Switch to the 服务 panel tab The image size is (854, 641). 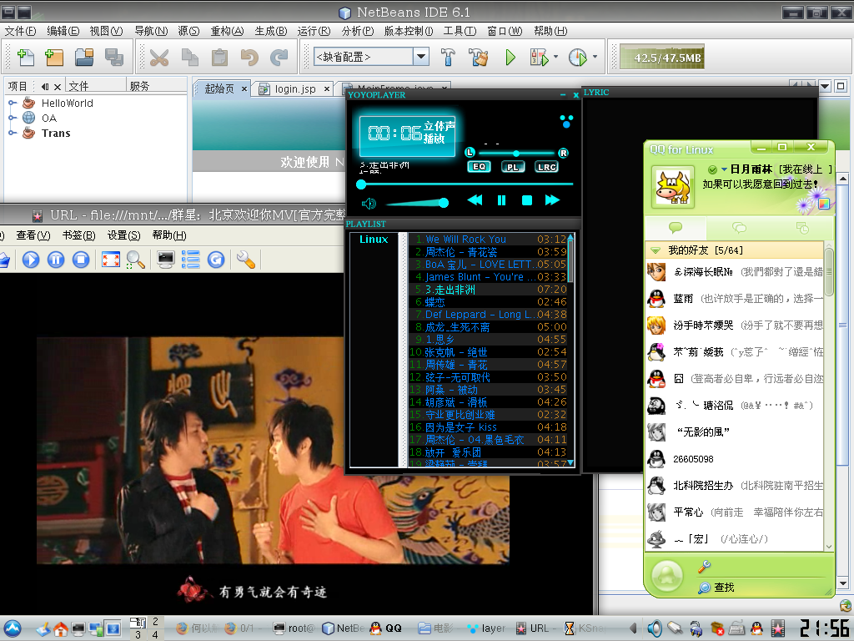pos(139,86)
